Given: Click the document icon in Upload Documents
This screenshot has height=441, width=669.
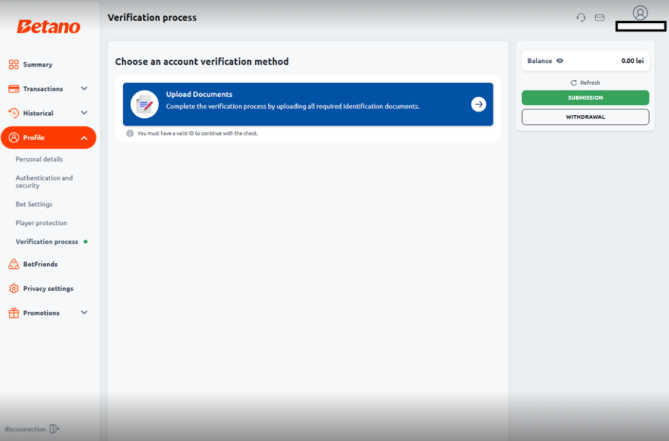Looking at the screenshot, I should click(x=144, y=104).
